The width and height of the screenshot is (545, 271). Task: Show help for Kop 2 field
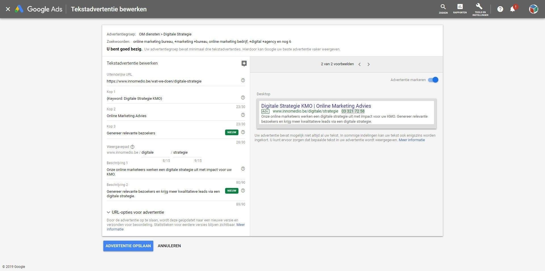pos(243,115)
